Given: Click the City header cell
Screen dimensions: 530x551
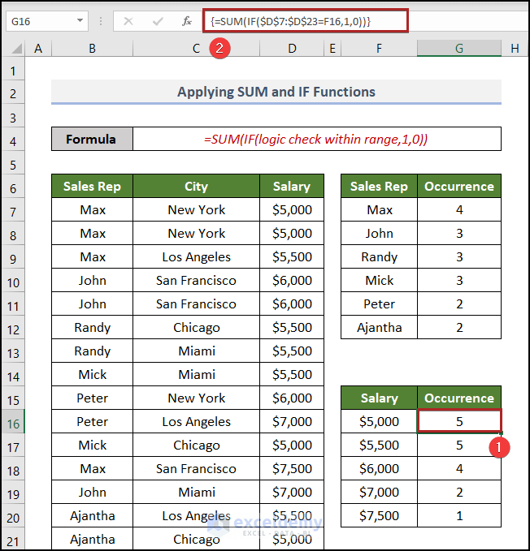Looking at the screenshot, I should (x=196, y=187).
